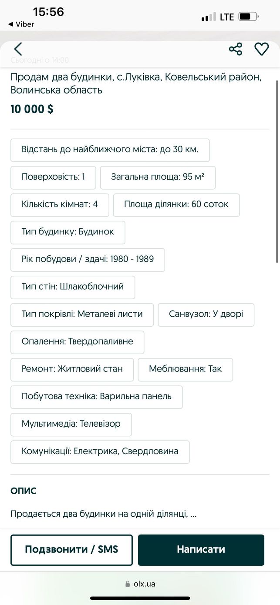280x605 pixels.
Task: Select the Загальна площа: 95 м² tag
Action: click(158, 177)
